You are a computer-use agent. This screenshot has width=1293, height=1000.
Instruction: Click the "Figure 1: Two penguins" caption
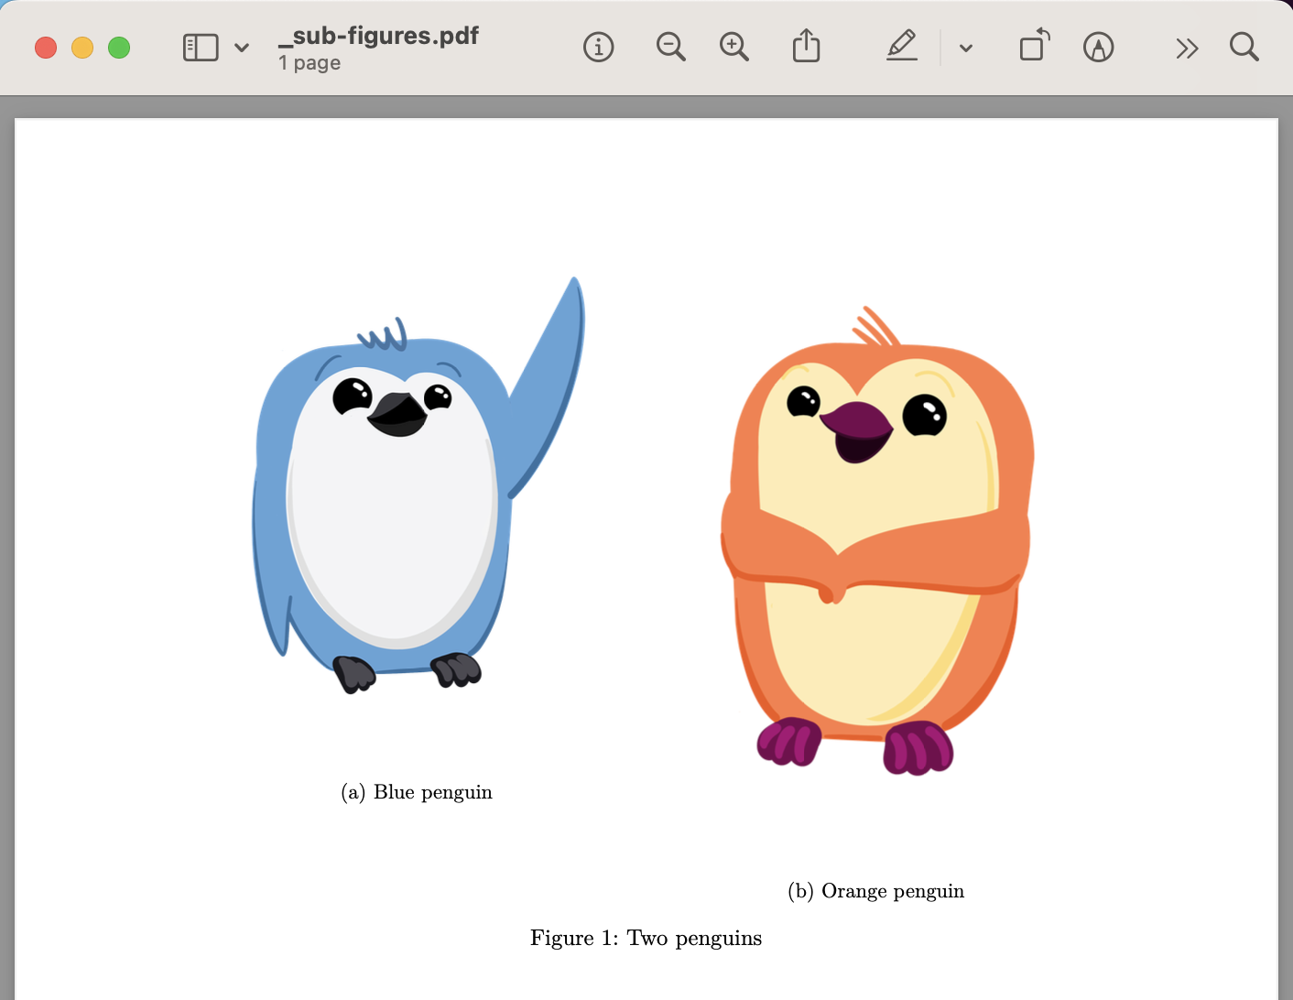pos(646,938)
